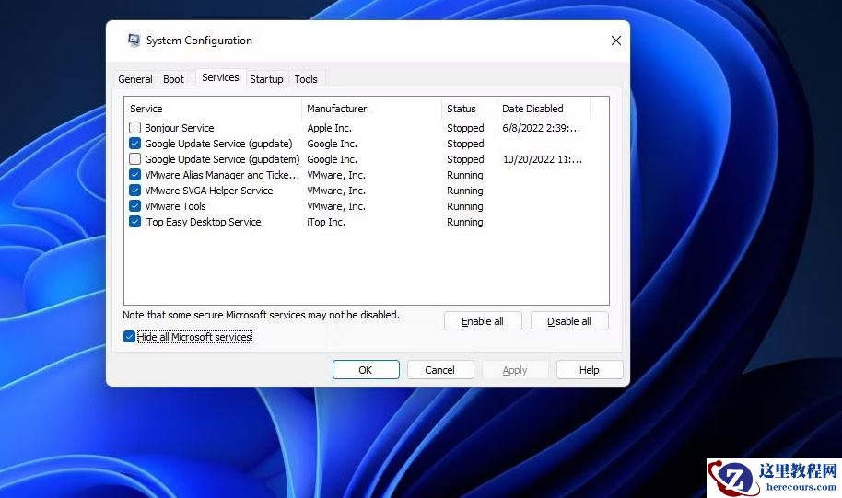842x498 pixels.
Task: Sort by the Status column header
Action: [469, 109]
